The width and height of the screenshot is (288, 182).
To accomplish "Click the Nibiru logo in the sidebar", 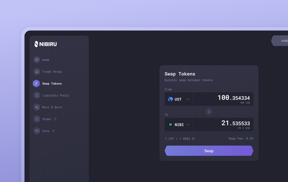I will (46, 44).
